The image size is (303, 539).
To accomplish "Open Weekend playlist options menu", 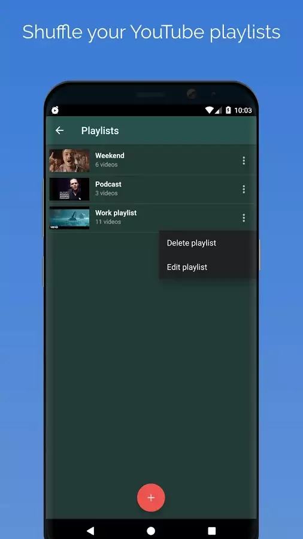I will (244, 161).
